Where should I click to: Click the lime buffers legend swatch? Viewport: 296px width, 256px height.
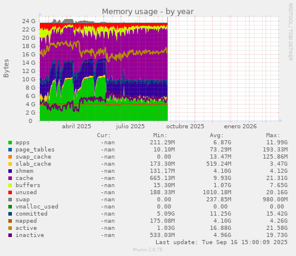[x=10, y=185]
